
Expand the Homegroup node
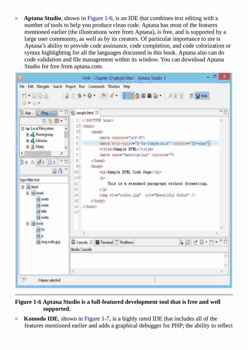(27, 135)
